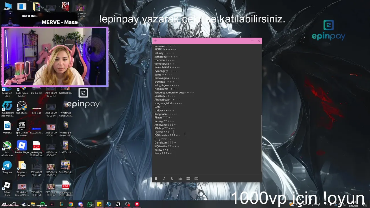This screenshot has height=208, width=370.
Task: Select Epic Games Launcher desktop icon
Action: tap(22, 129)
